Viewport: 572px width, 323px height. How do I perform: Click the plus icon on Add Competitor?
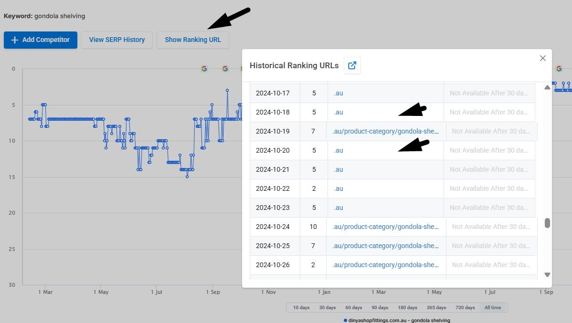pos(14,40)
